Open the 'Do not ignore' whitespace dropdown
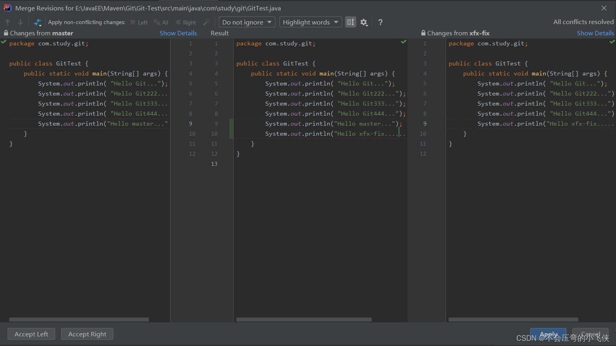Image resolution: width=616 pixels, height=346 pixels. click(x=247, y=22)
